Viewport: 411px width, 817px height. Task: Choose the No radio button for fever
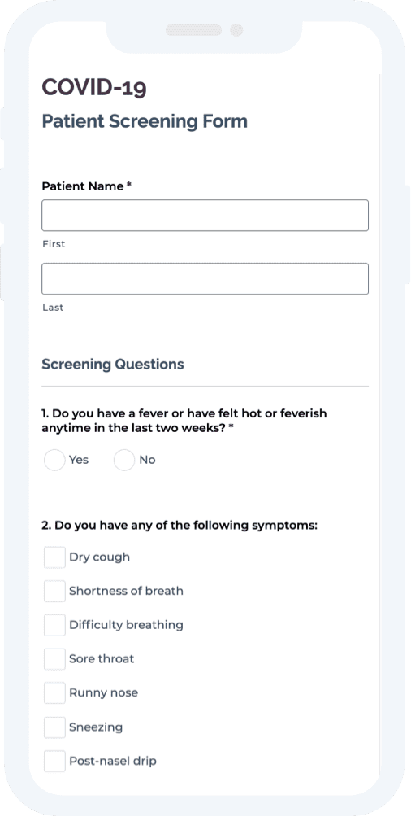(124, 460)
